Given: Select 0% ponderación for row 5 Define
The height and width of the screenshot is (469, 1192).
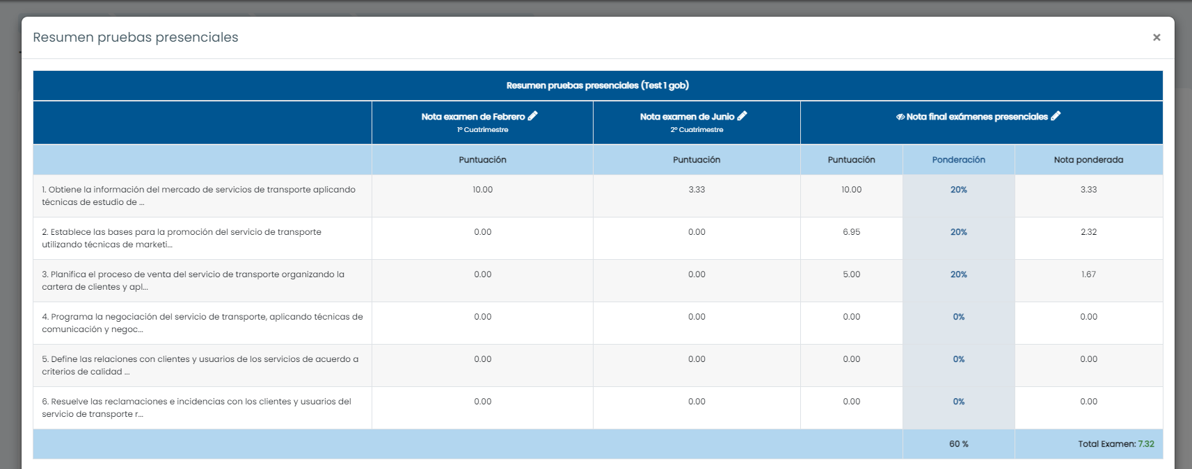Looking at the screenshot, I should click(959, 359).
